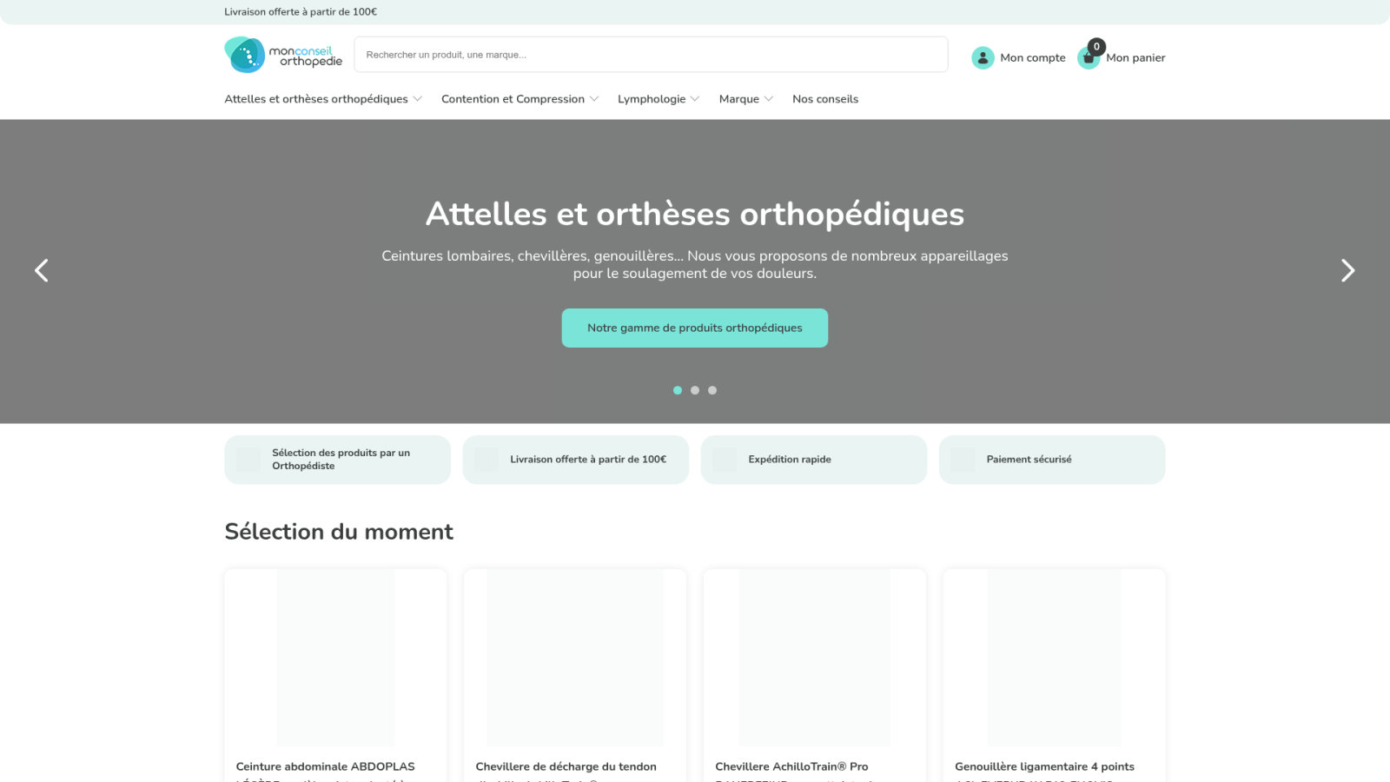Viewport: 1390px width, 782px height.
Task: Expand Contention et Compression menu
Action: (x=520, y=99)
